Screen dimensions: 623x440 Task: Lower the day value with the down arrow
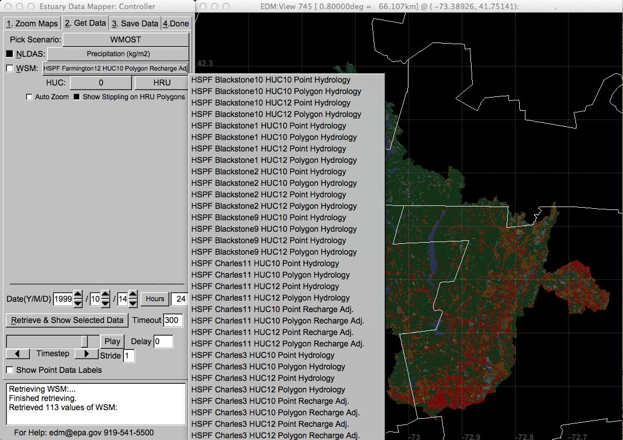133,303
